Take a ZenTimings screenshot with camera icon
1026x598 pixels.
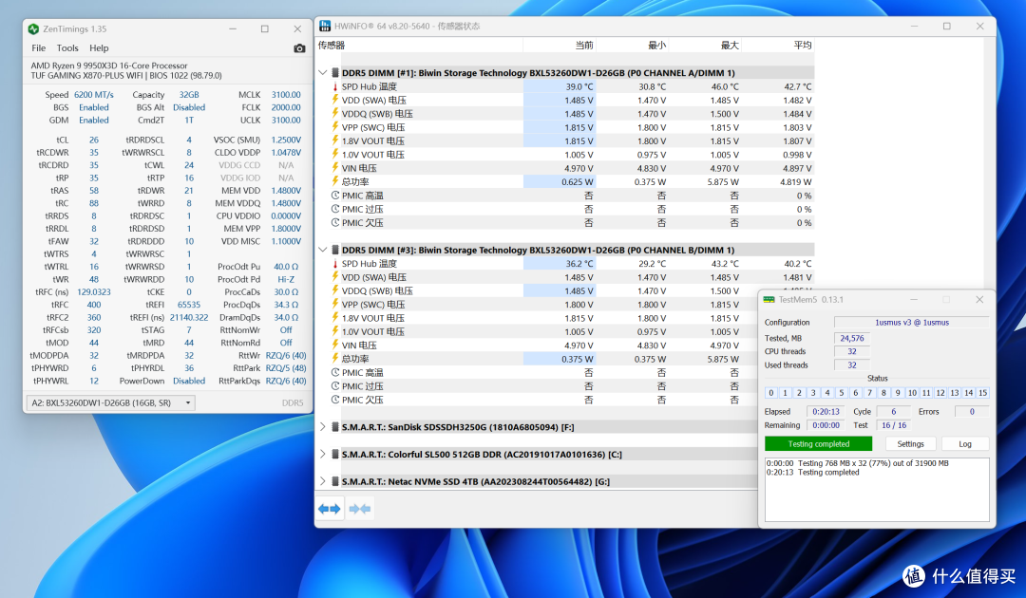pyautogui.click(x=299, y=48)
